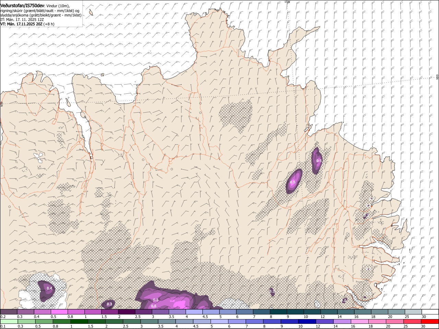
Task: Click the lower legend swatch labeled 6
Action: tap(237, 321)
